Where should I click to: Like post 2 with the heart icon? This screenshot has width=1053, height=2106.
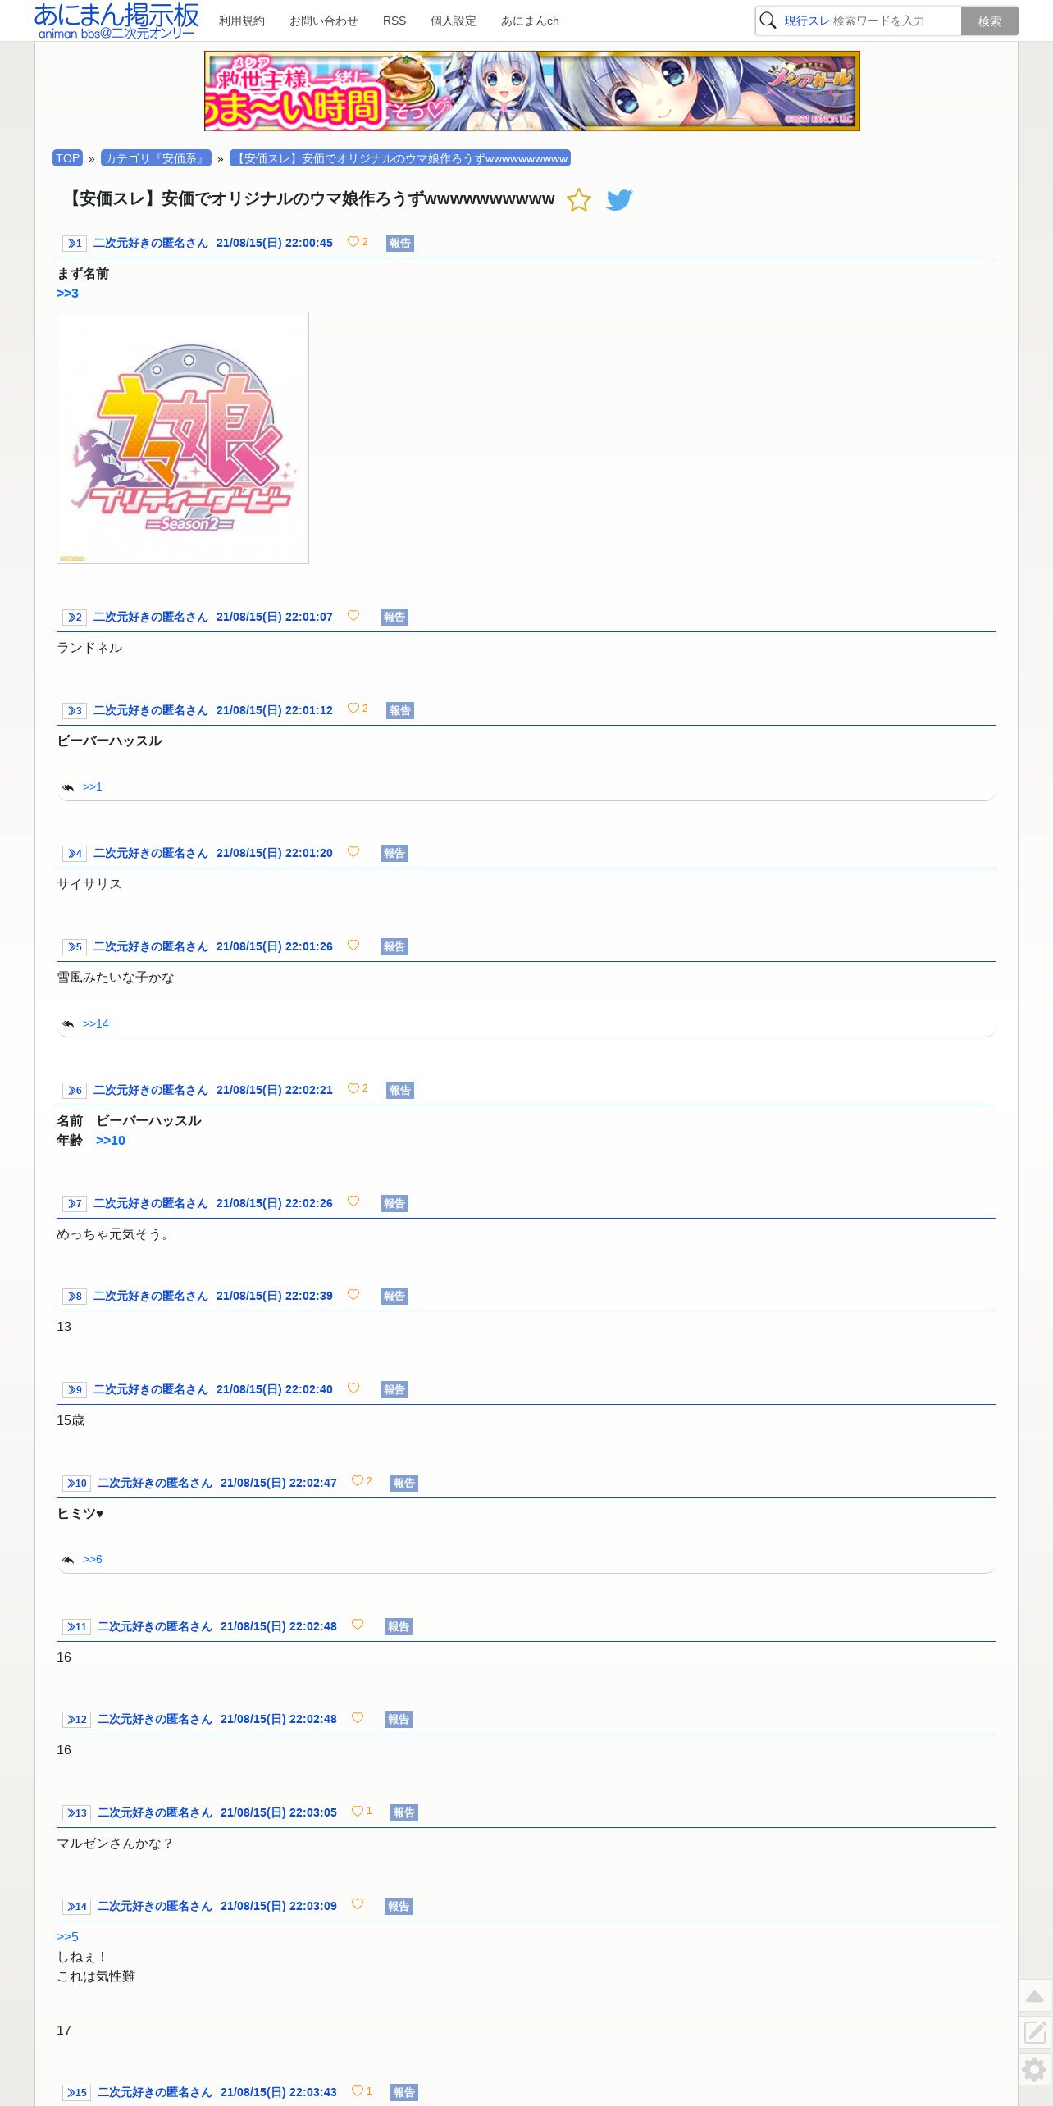(x=353, y=616)
